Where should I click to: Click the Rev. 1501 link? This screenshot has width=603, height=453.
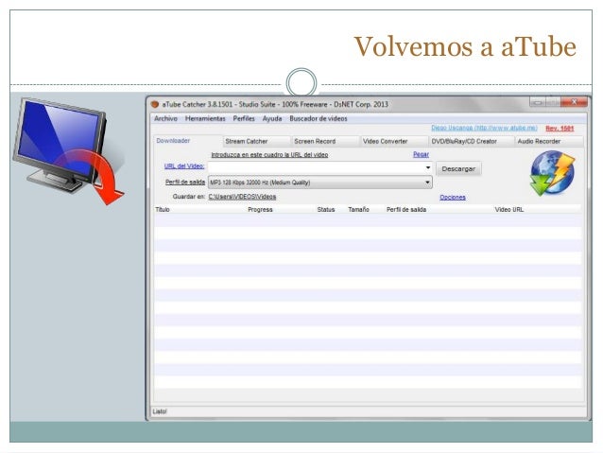click(x=560, y=129)
